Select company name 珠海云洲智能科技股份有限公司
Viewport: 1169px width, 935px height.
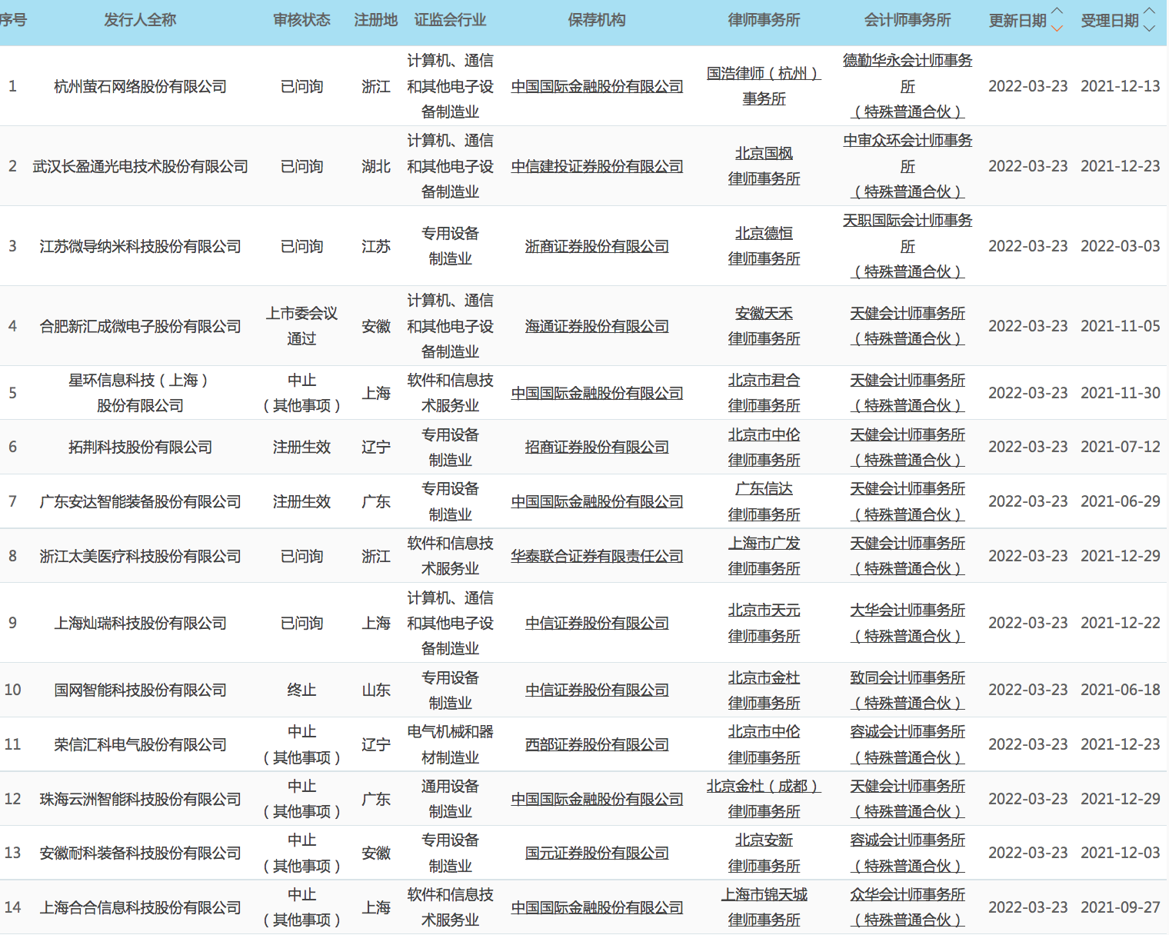click(x=140, y=799)
